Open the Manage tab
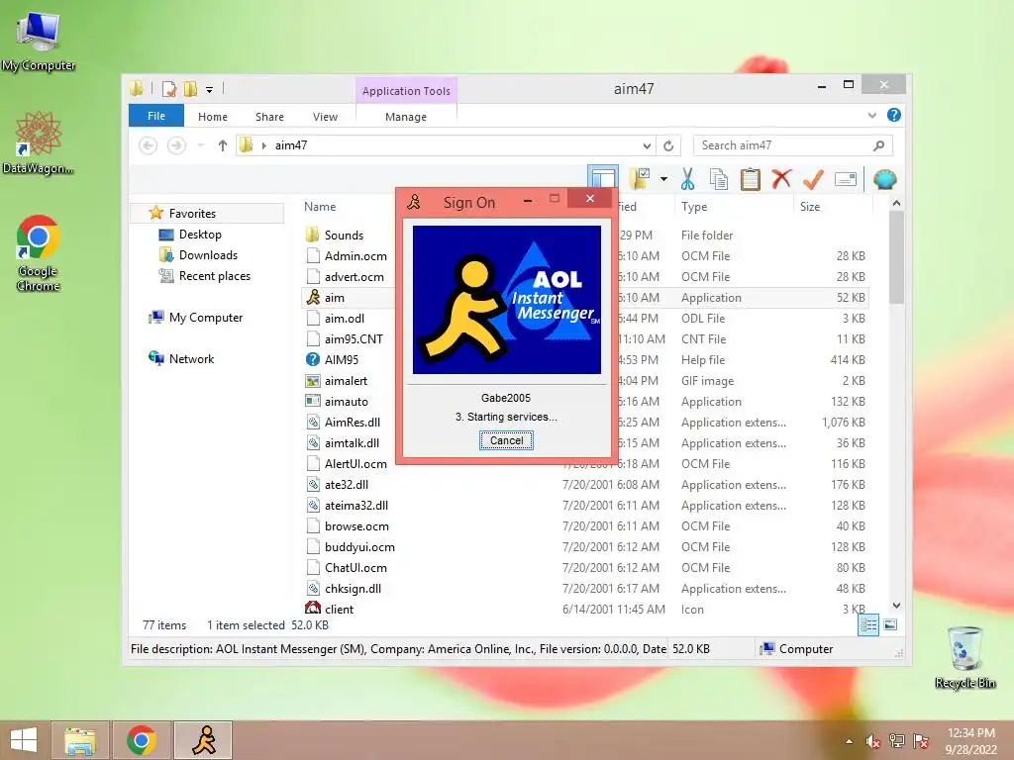Screen dimensions: 1014x760 [406, 117]
